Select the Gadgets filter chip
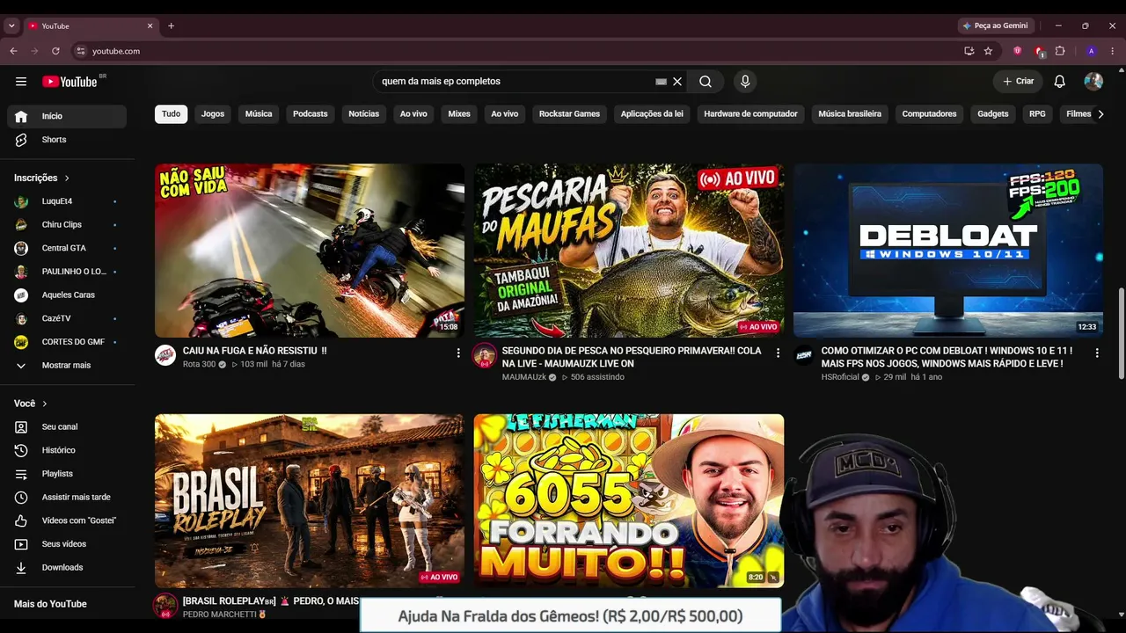 [993, 113]
